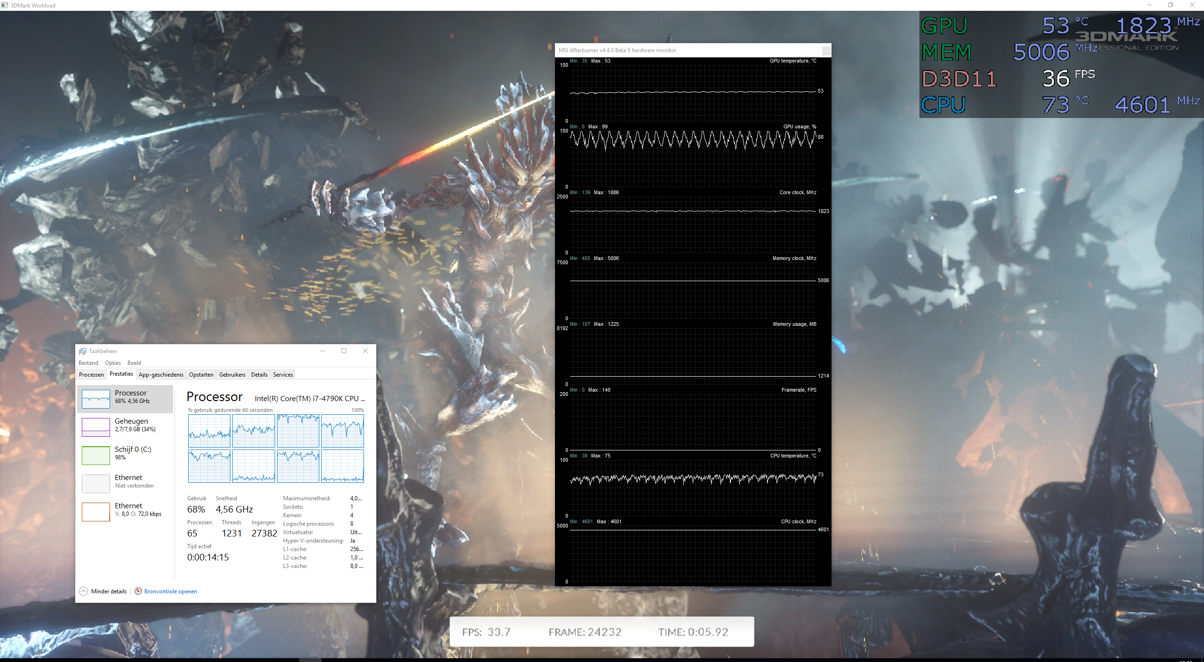Image resolution: width=1204 pixels, height=662 pixels.
Task: Minimize the Taakbeheer window
Action: pos(323,351)
